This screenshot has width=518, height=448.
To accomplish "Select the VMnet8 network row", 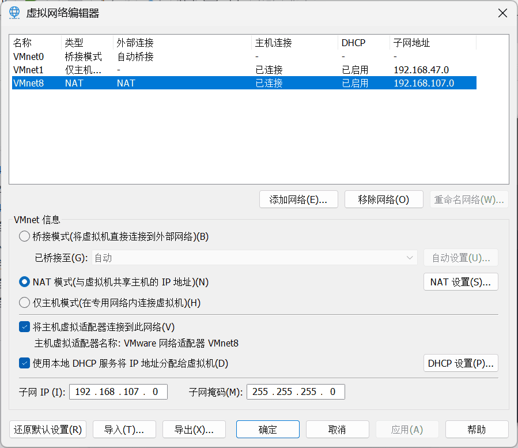I will click(244, 83).
